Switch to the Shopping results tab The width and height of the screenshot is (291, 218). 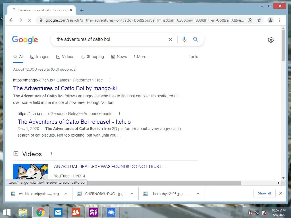point(93,57)
